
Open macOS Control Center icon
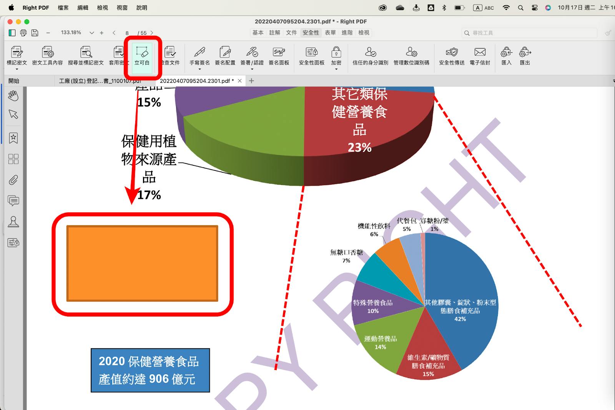(535, 8)
